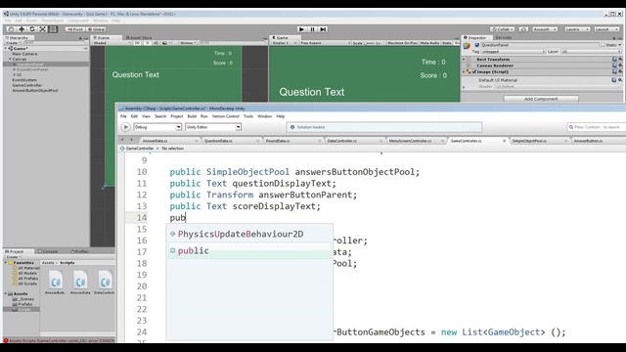Viewport: 626px width, 352px height.
Task: Switch to the Profiler tab
Action: click(x=80, y=251)
